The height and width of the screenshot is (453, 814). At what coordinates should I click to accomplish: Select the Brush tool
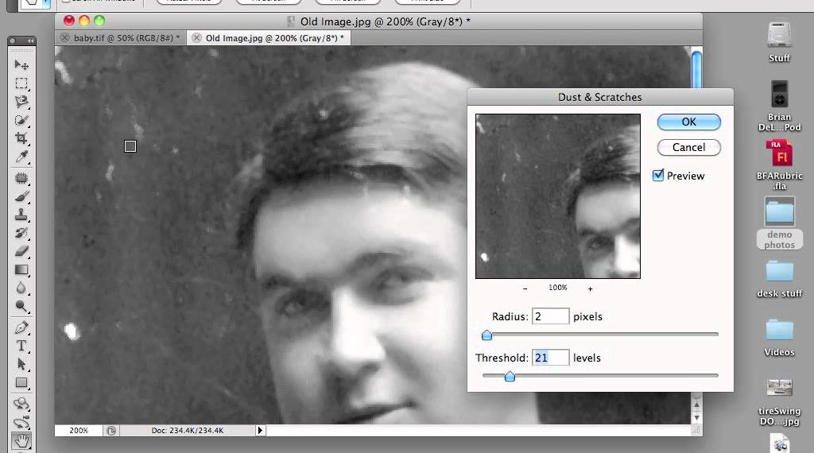[21, 196]
